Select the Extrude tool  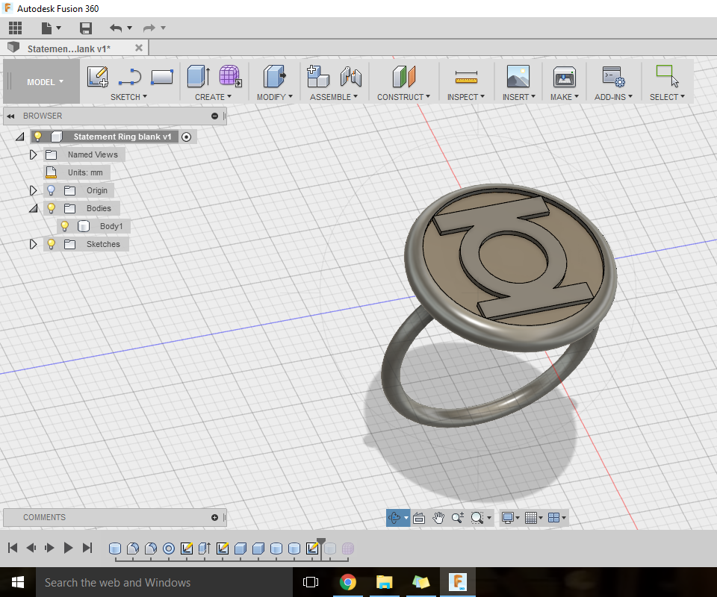point(199,76)
